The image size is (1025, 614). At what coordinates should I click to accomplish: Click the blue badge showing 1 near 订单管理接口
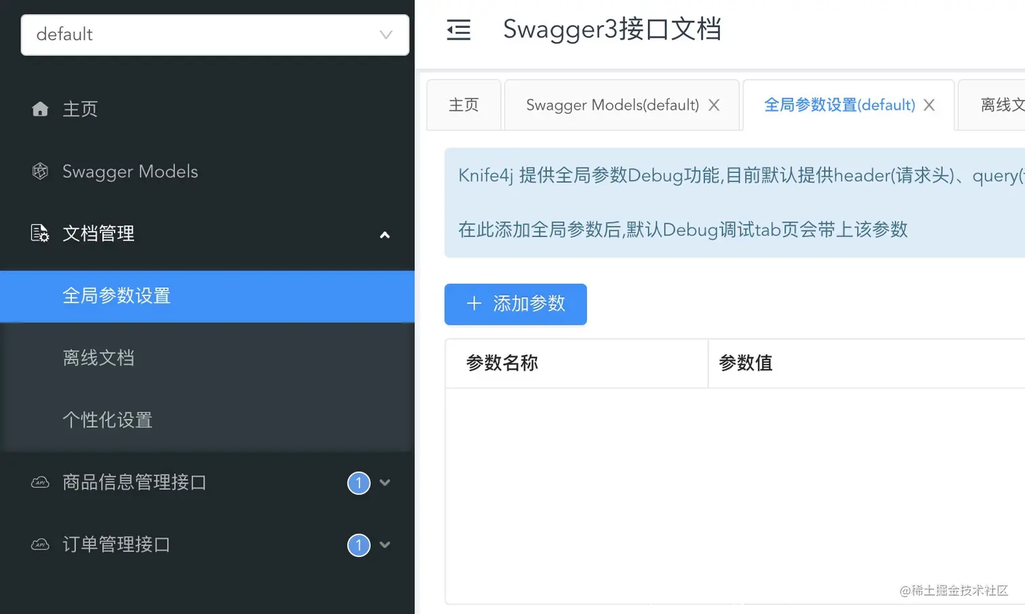359,545
